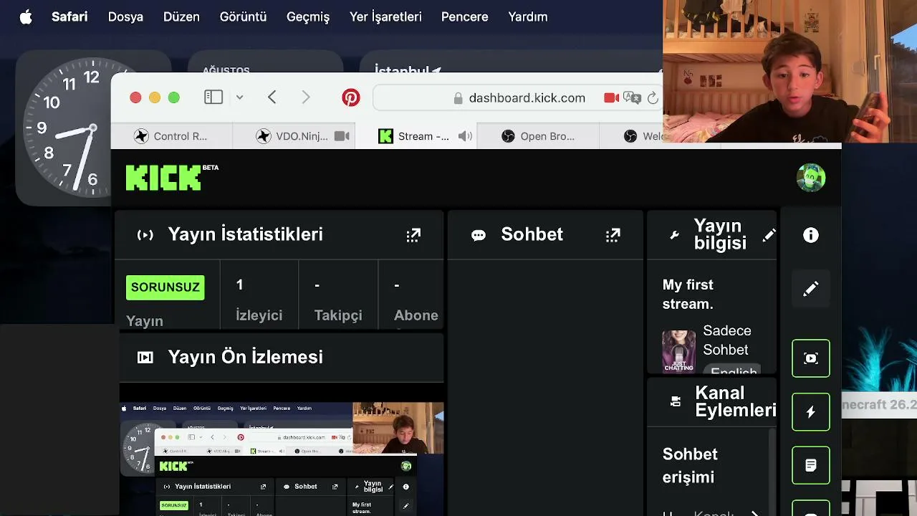
Task: Open the Apple menu
Action: [26, 17]
